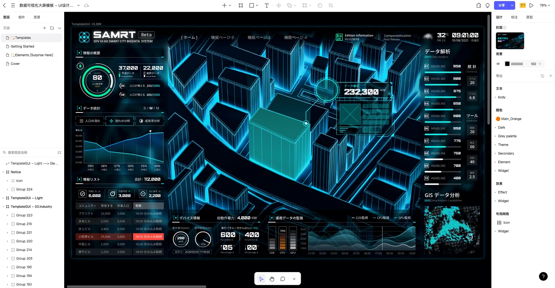Select the TemplateGUI – 03.Industry layer

pyautogui.click(x=31, y=207)
